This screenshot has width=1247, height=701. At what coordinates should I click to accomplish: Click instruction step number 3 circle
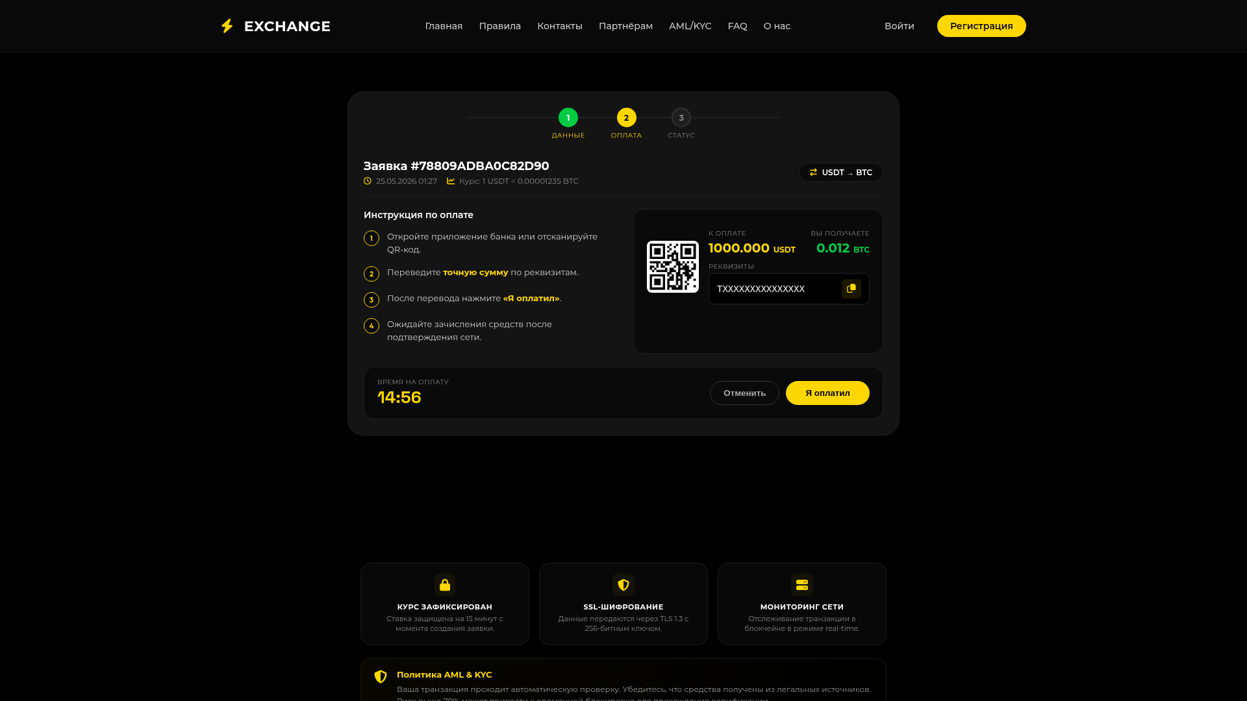[x=372, y=300]
